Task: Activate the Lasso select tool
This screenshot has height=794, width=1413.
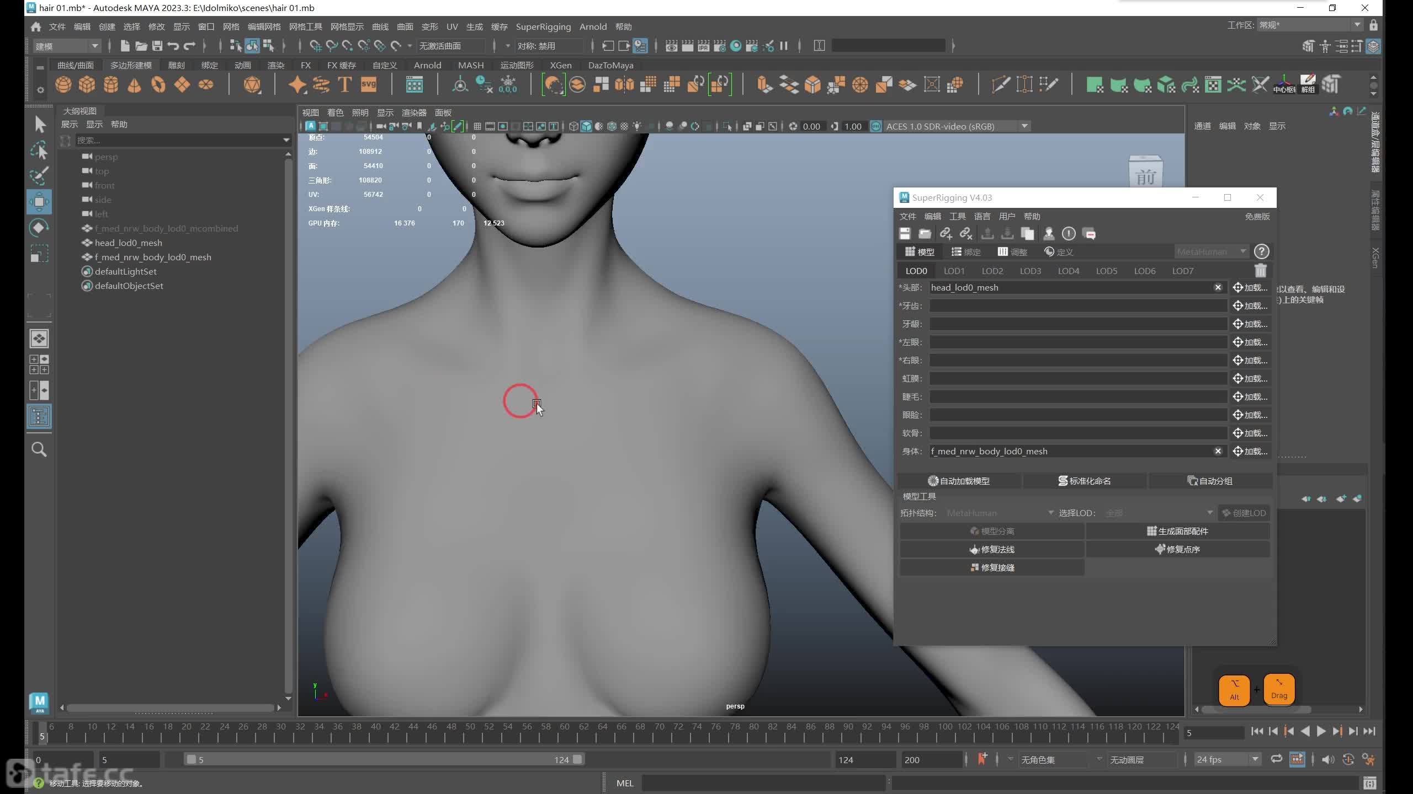Action: (39, 150)
